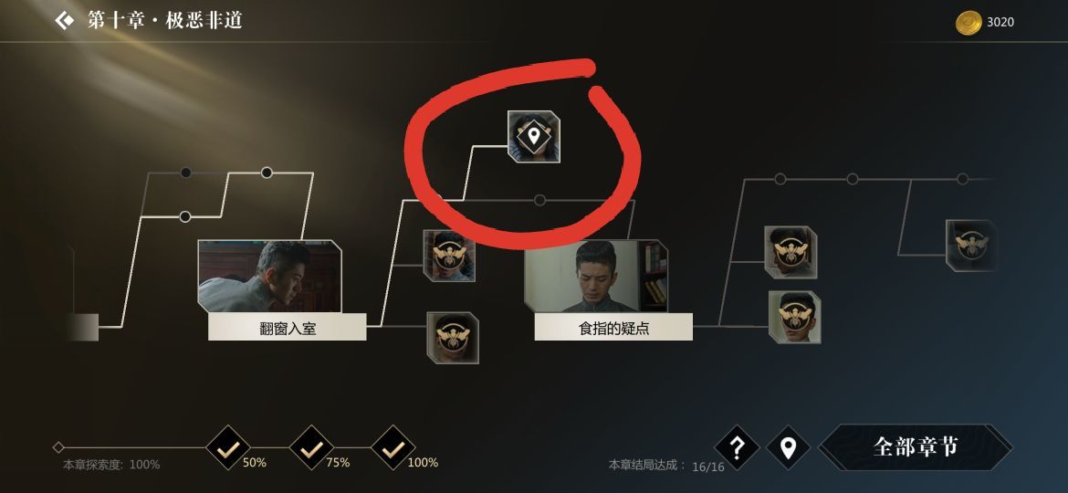Open the circled location pin node
Image resolution: width=1068 pixels, height=493 pixels.
pyautogui.click(x=534, y=137)
